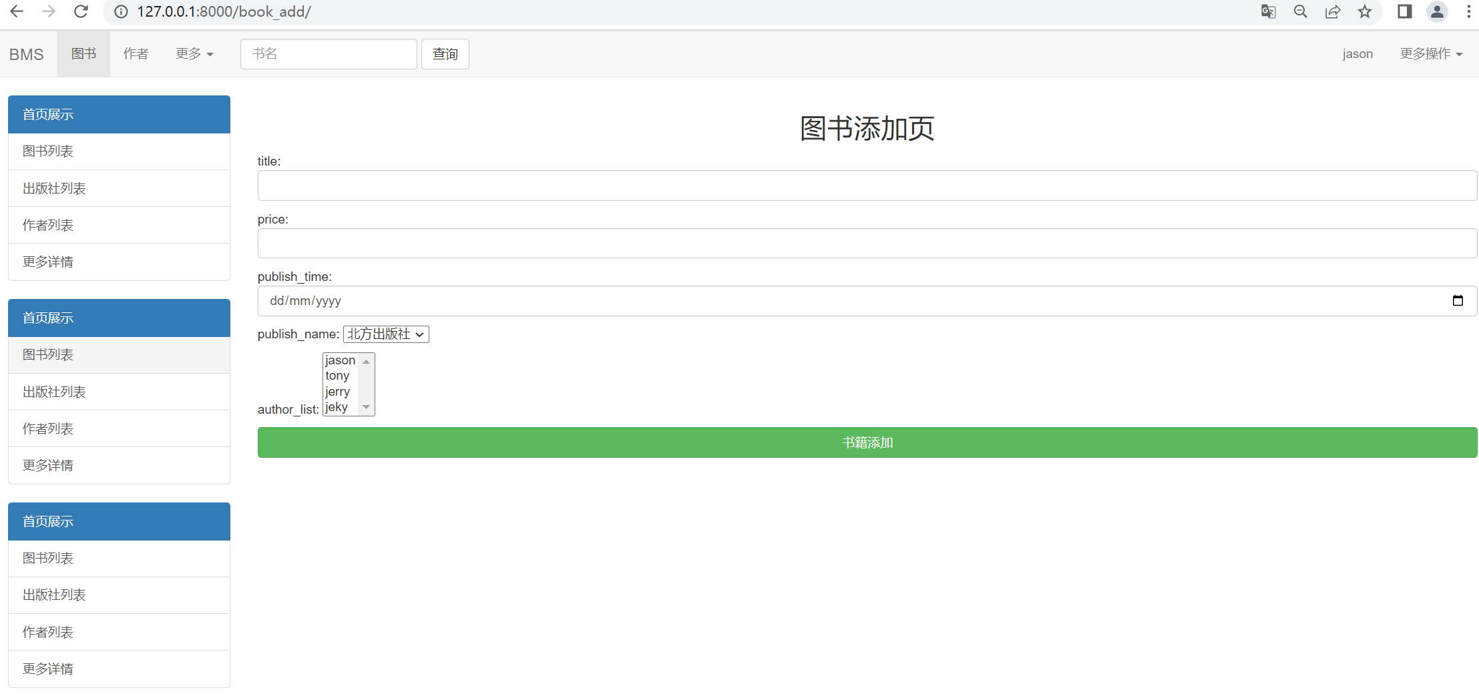
Task: Focus the price input field
Action: (x=867, y=244)
